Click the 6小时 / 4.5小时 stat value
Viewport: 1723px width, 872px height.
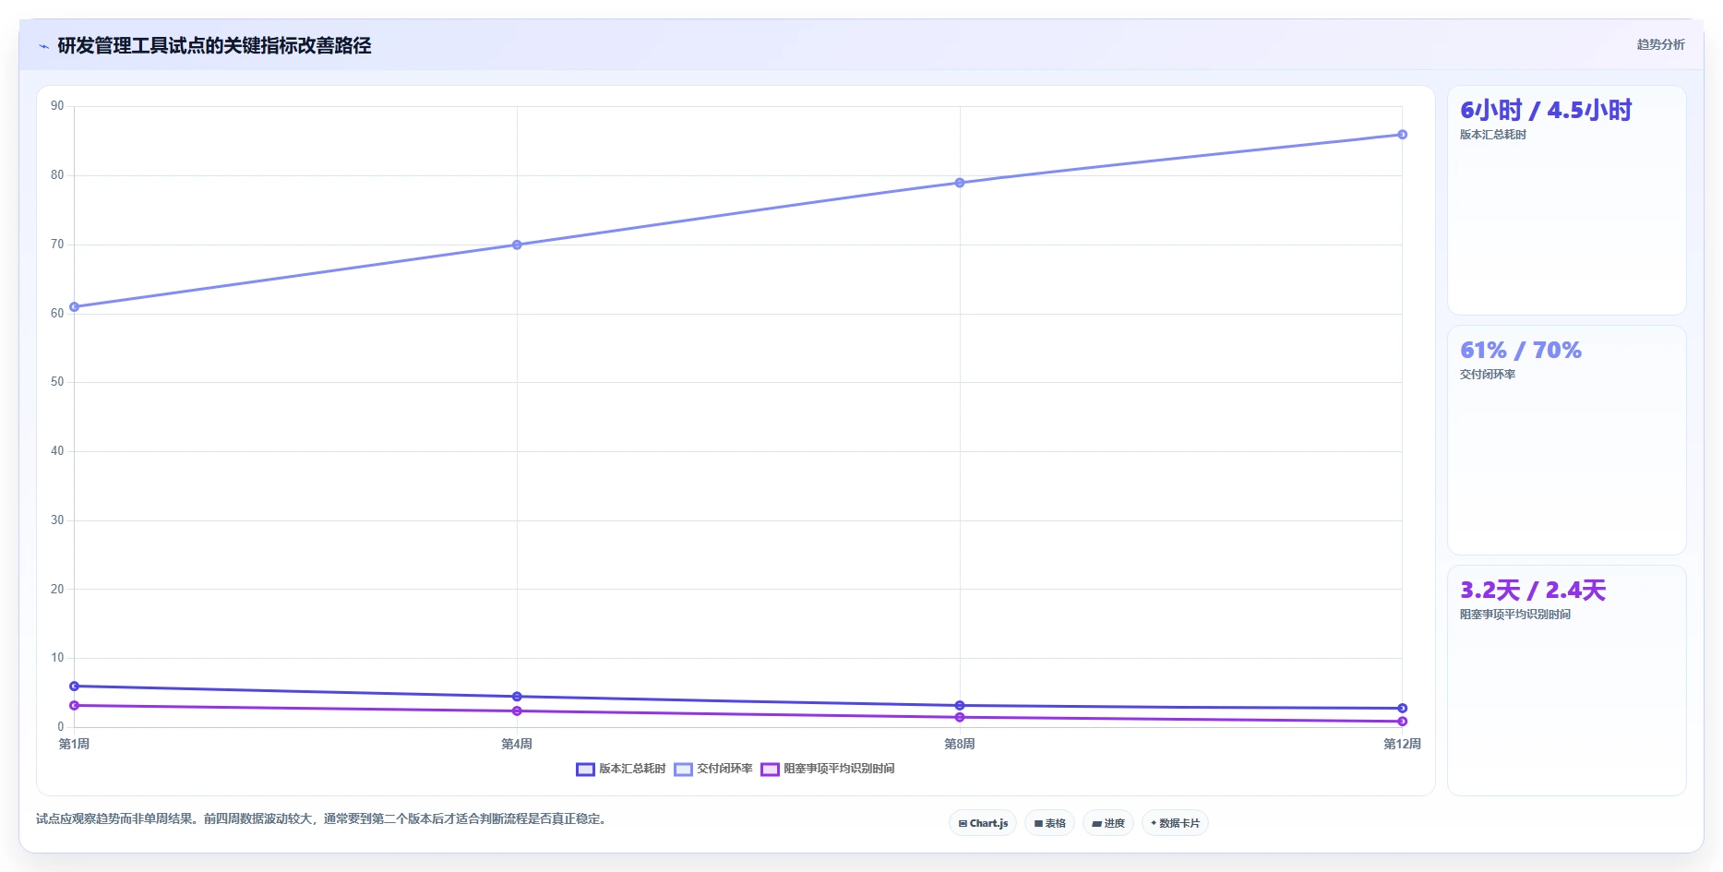[x=1546, y=111]
